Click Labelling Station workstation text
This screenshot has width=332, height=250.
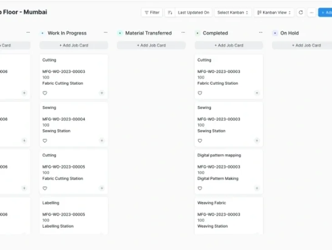click(58, 226)
